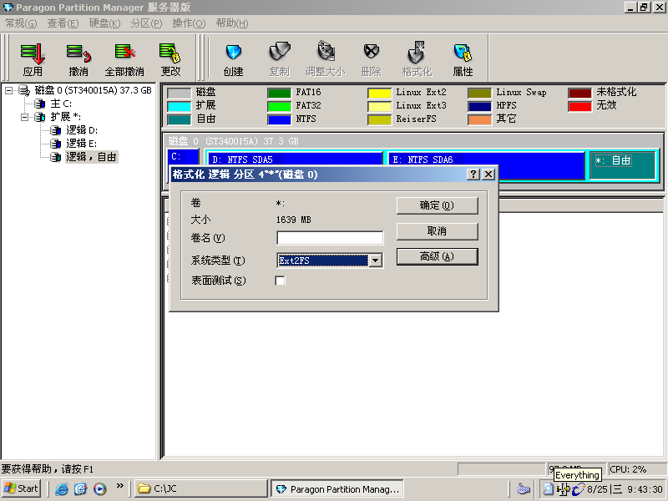Open the General (常规) menu
The height and width of the screenshot is (501, 668).
click(21, 23)
